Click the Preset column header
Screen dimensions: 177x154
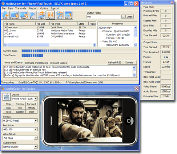(x=93, y=24)
